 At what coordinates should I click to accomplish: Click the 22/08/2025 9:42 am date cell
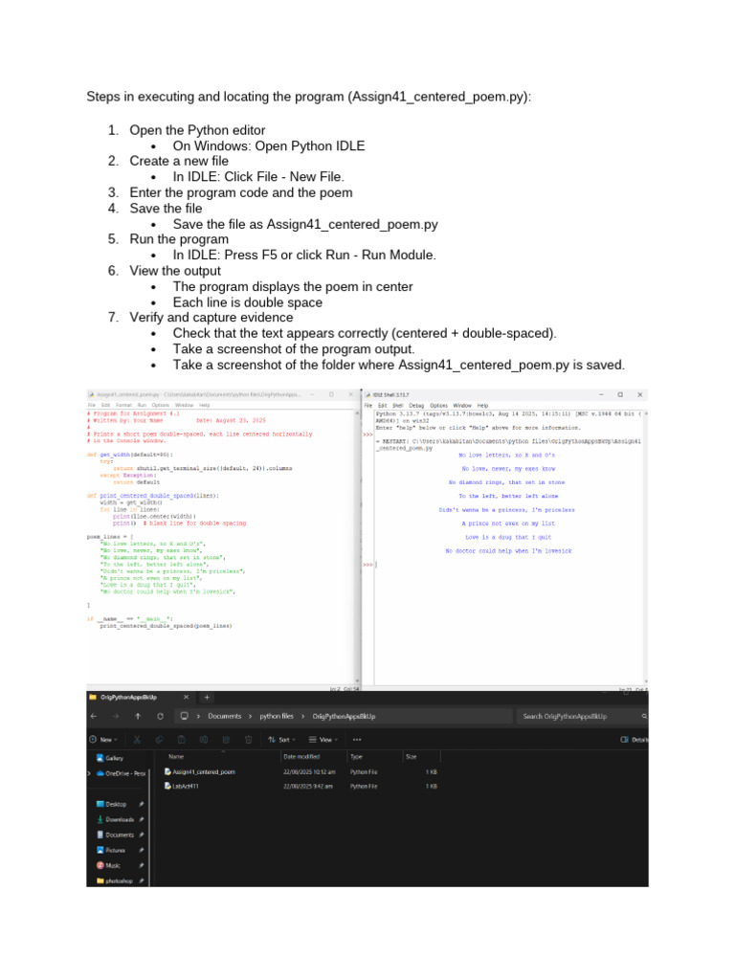pos(308,787)
